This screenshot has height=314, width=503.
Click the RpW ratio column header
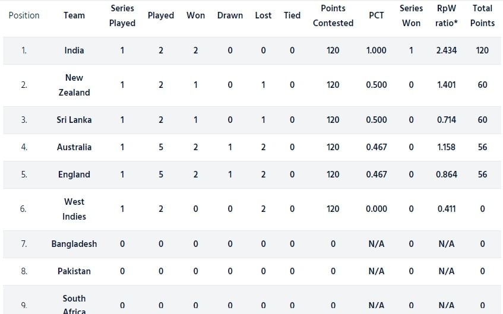tap(447, 15)
